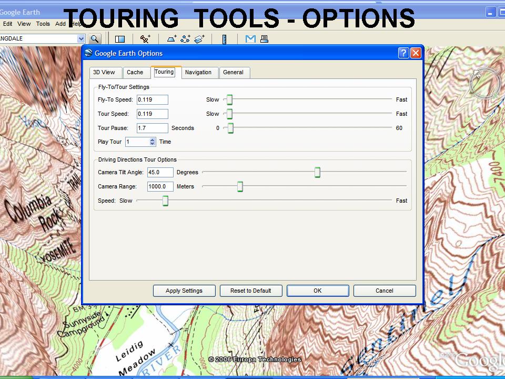
Task: Click the Add Image Overlay icon
Action: pos(199,39)
